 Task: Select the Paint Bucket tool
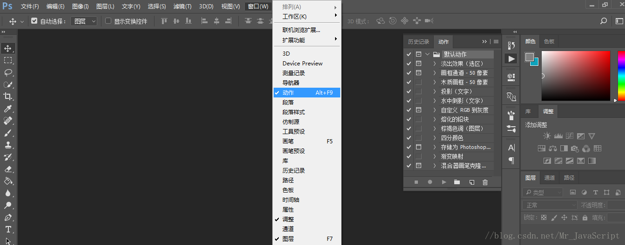[x=8, y=181]
